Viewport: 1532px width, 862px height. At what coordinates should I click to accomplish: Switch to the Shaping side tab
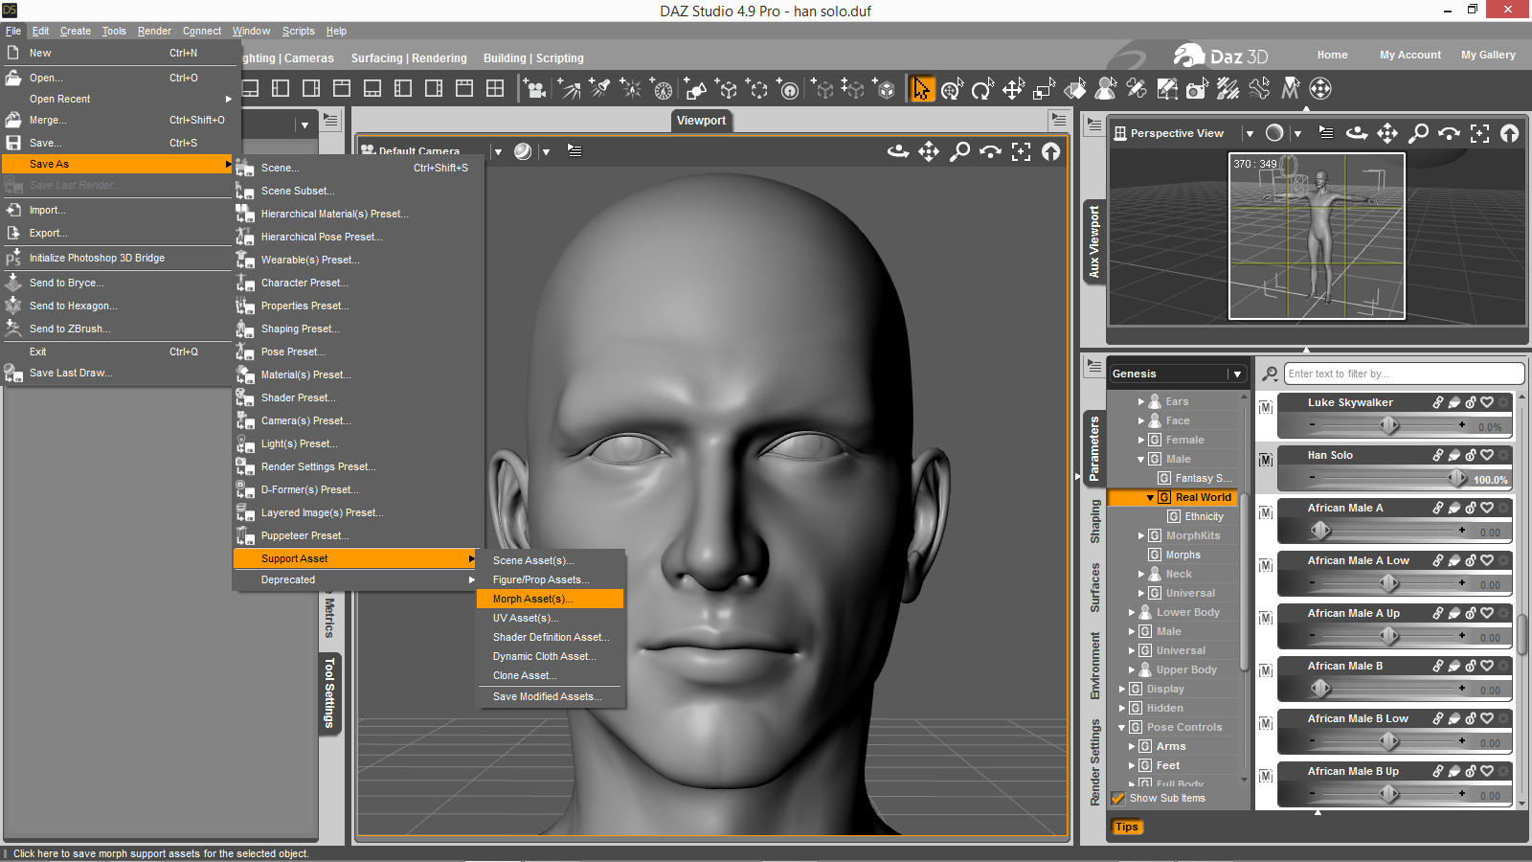coord(1094,521)
